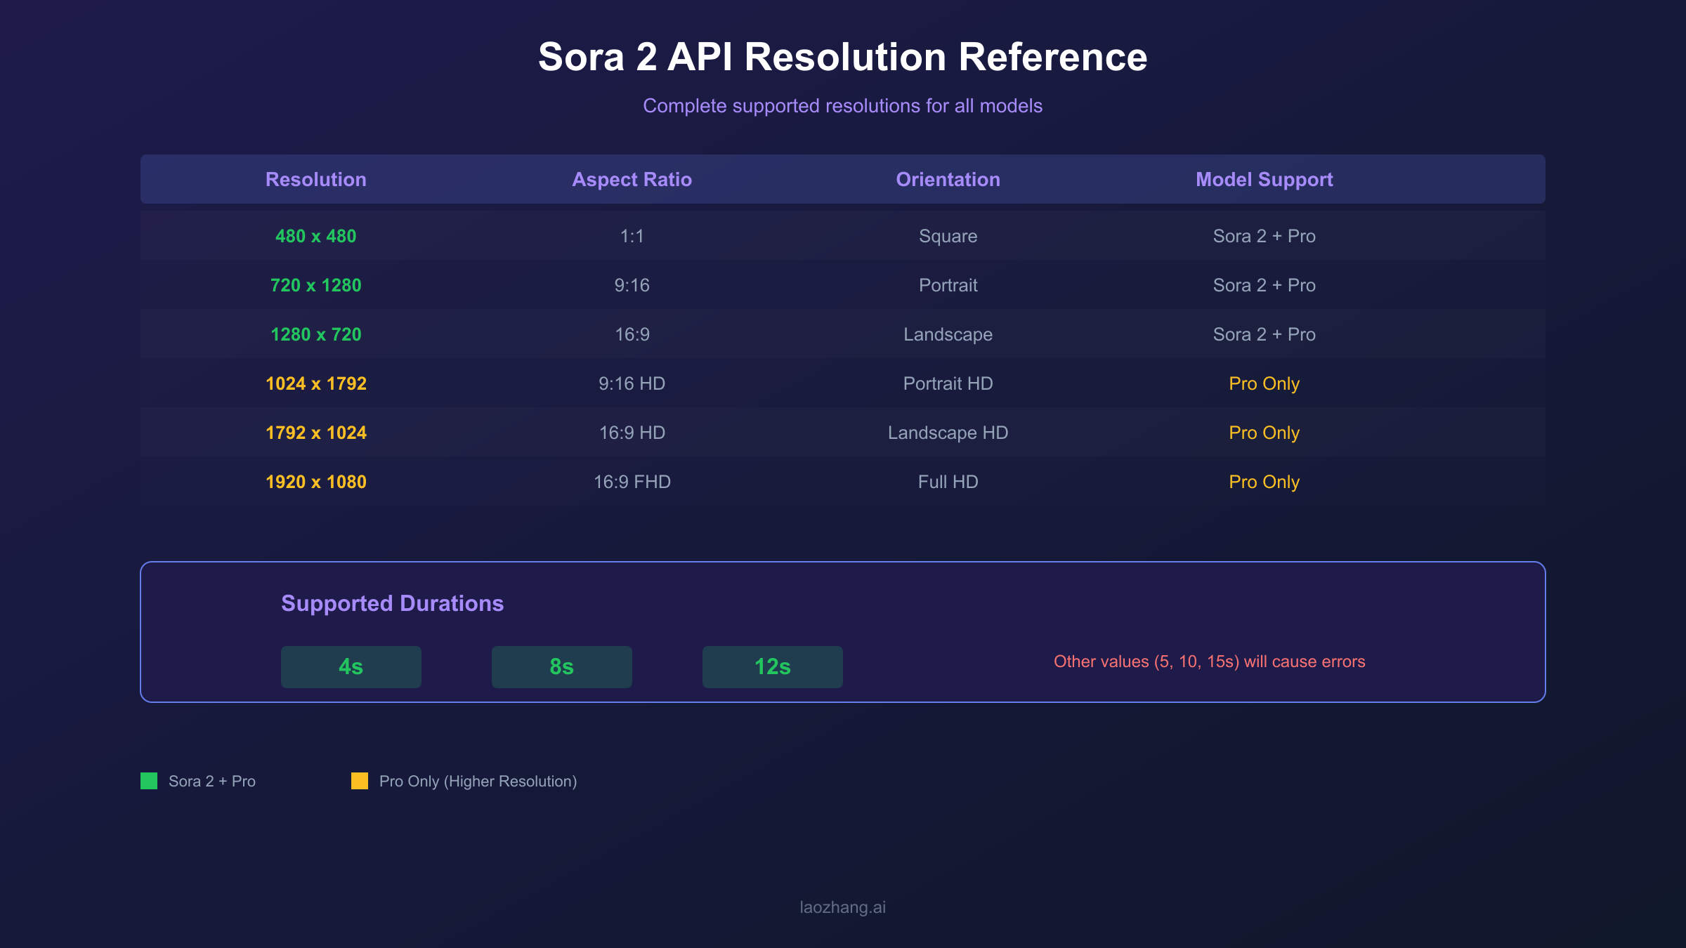1686x948 pixels.
Task: Click the Model Support column header
Action: coord(1264,179)
